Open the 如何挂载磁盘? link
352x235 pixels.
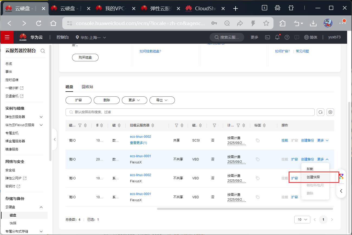(150, 51)
